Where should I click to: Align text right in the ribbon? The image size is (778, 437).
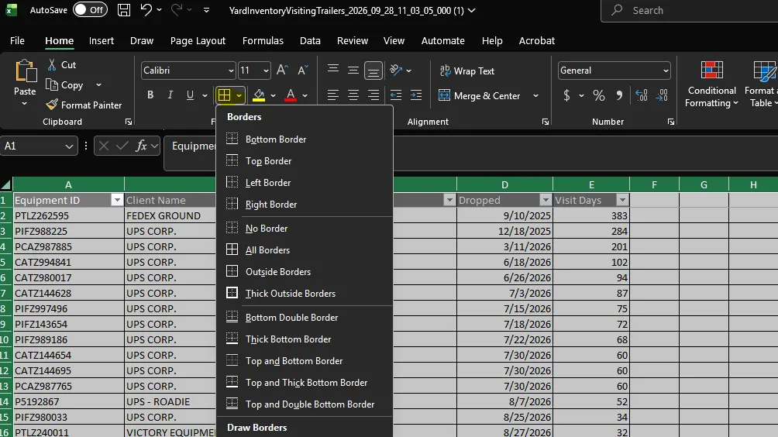(x=374, y=95)
